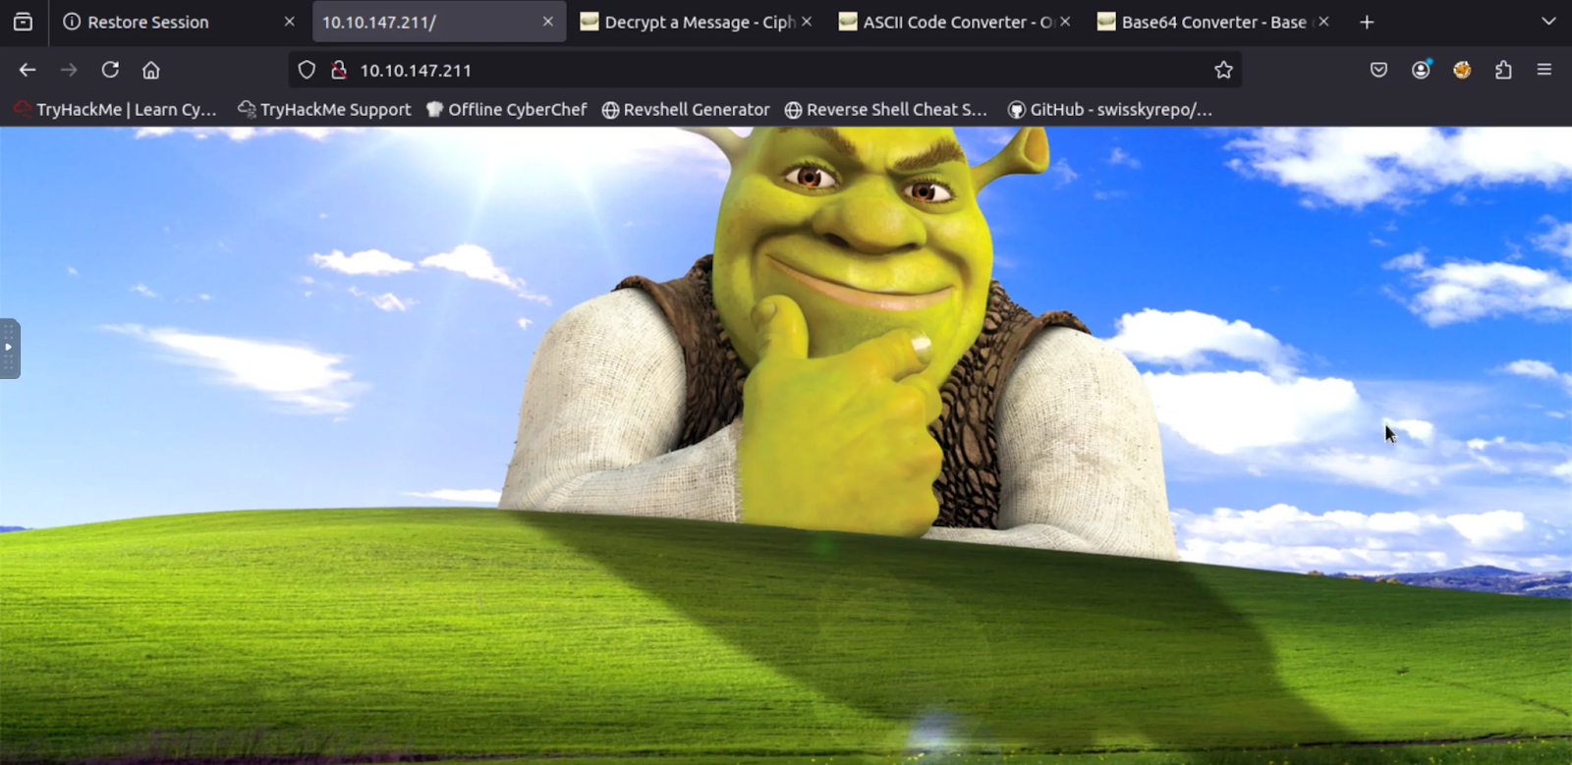Expand the side panel handle at left edge

[9, 348]
